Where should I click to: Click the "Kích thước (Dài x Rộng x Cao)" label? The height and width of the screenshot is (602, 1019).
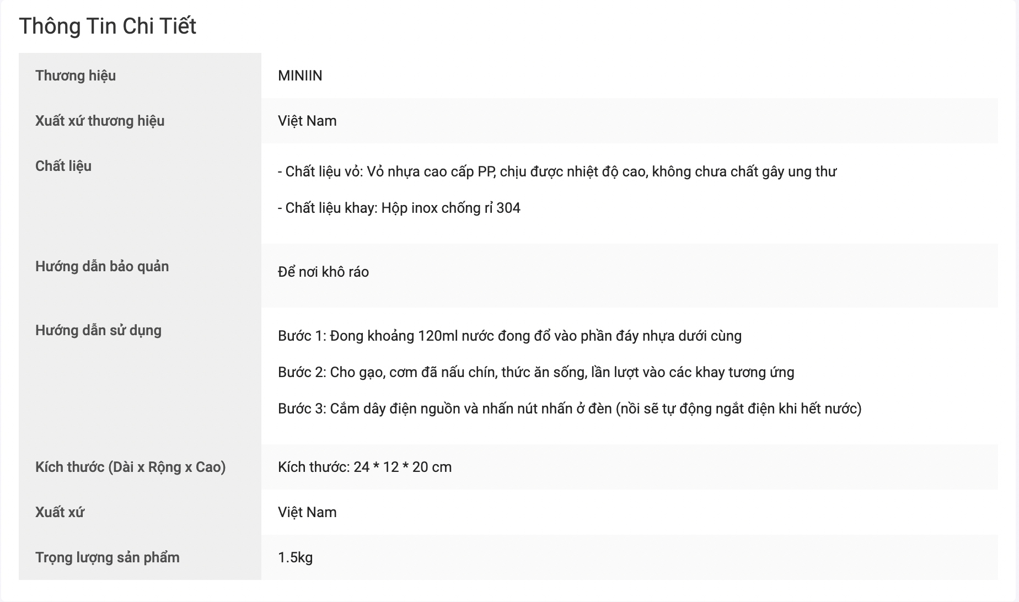(x=131, y=467)
